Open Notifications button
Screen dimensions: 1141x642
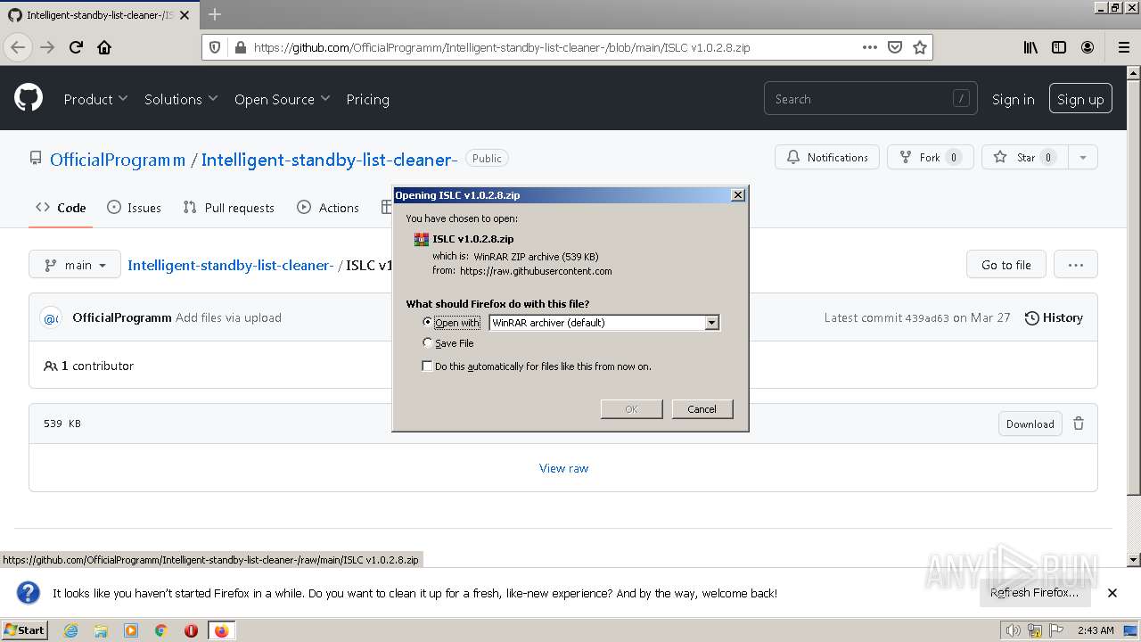pos(827,157)
